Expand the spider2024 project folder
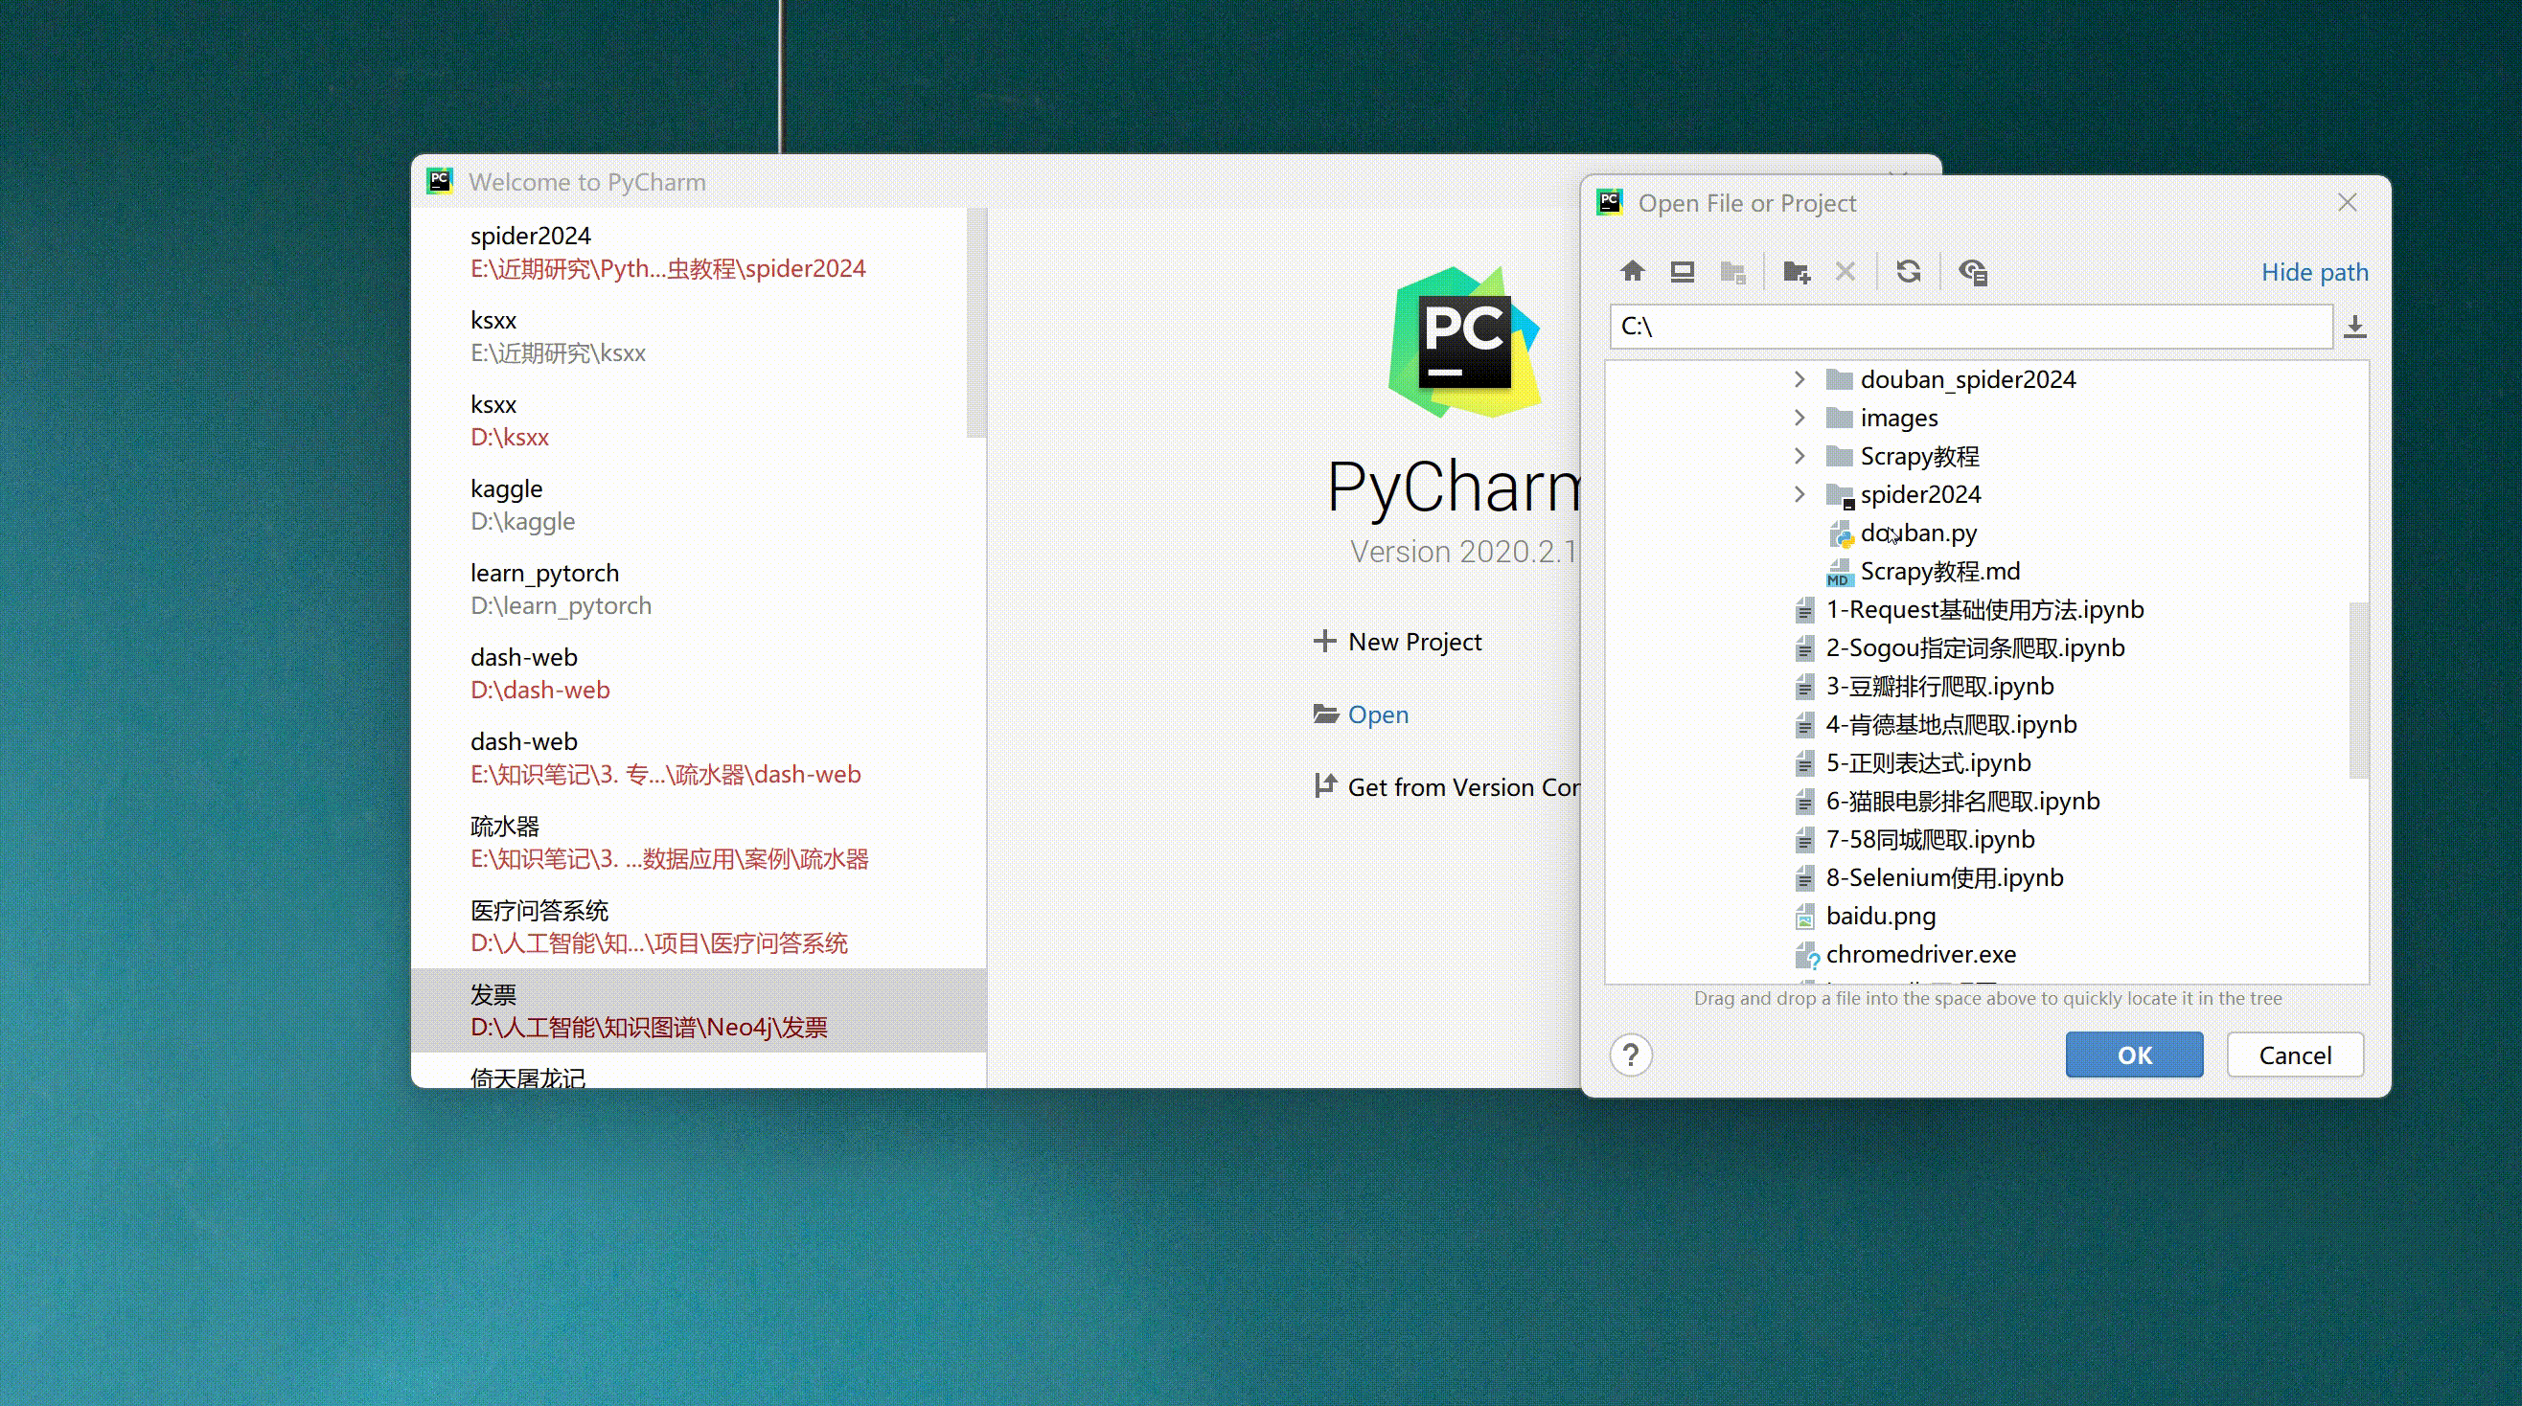The width and height of the screenshot is (2522, 1406). pyautogui.click(x=1800, y=494)
